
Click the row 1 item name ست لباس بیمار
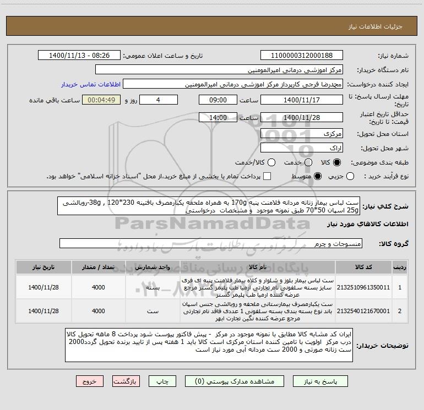(x=258, y=287)
